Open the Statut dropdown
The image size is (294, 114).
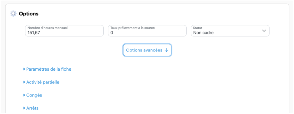point(230,31)
